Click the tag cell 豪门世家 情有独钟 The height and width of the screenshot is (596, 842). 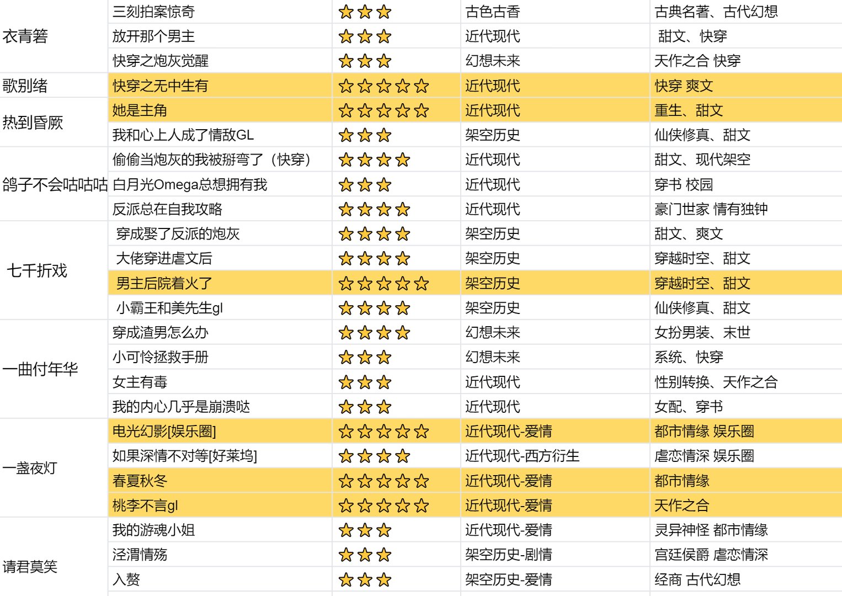[x=711, y=209]
